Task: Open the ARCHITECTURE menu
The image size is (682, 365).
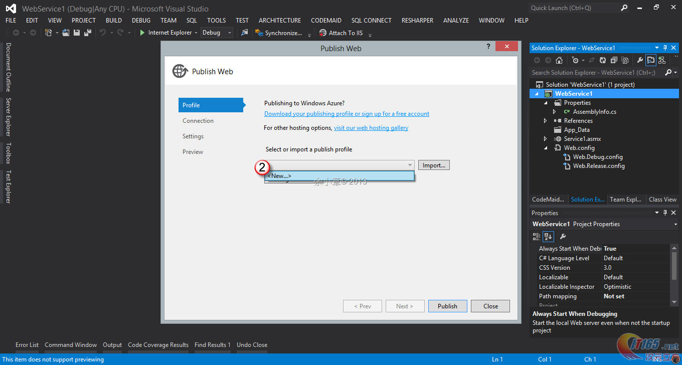Action: point(280,20)
